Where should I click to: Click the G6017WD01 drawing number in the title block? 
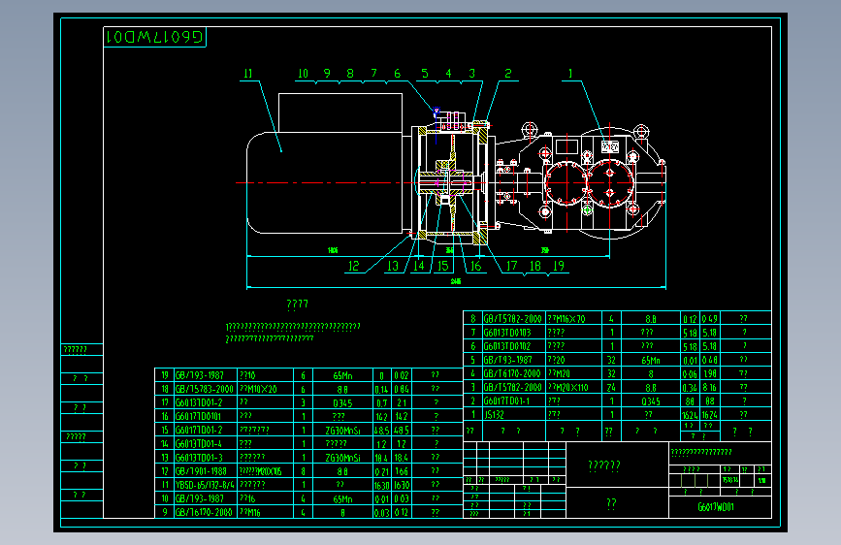coord(716,507)
